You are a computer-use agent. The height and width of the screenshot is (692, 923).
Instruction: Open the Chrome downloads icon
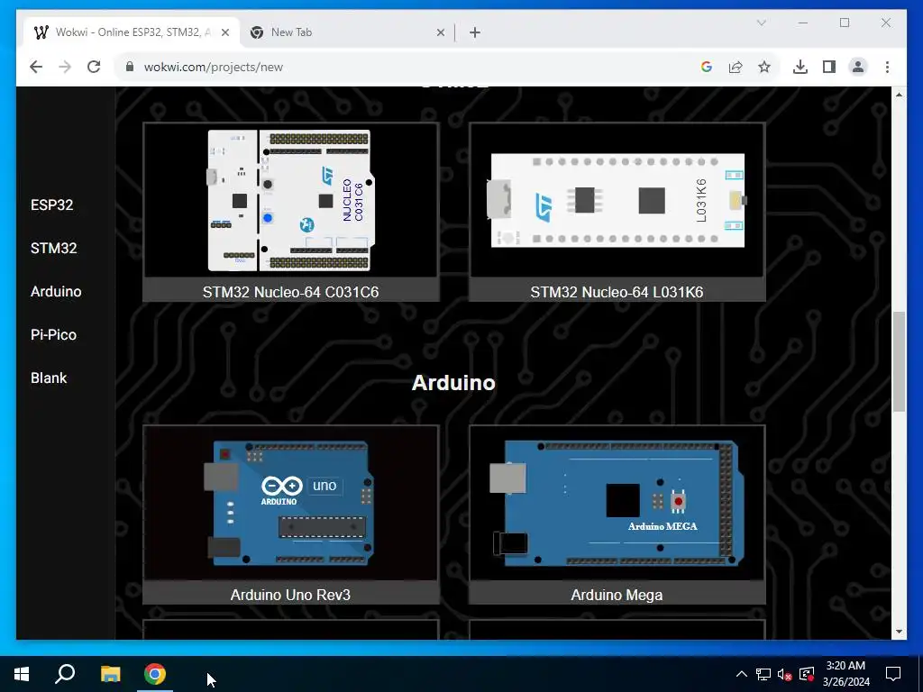coord(800,67)
